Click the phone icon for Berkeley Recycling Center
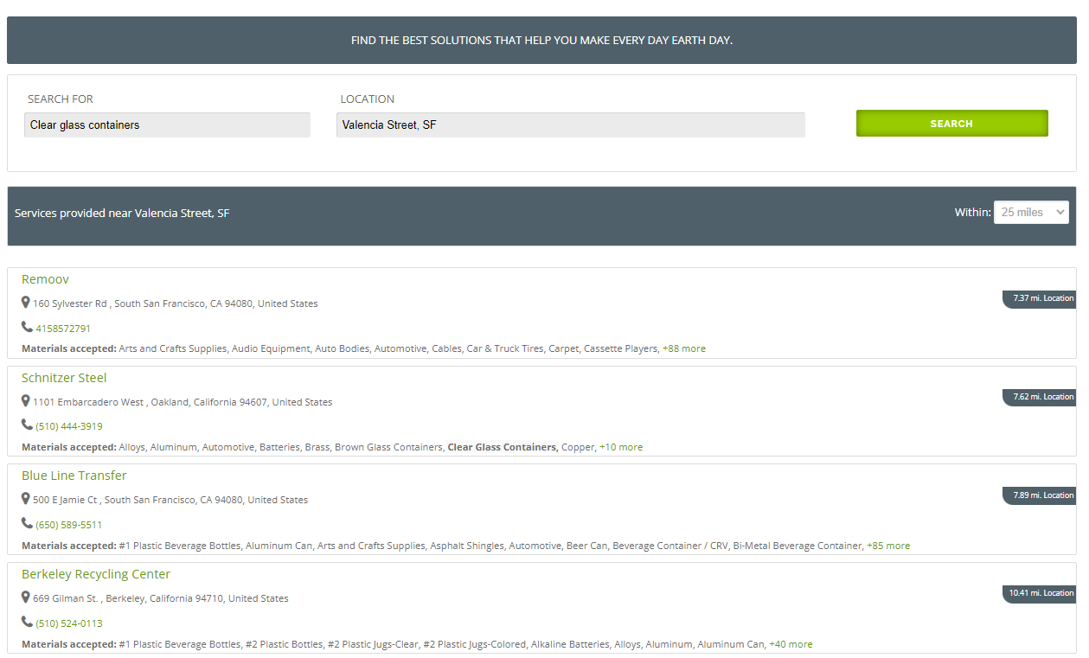 click(x=27, y=623)
